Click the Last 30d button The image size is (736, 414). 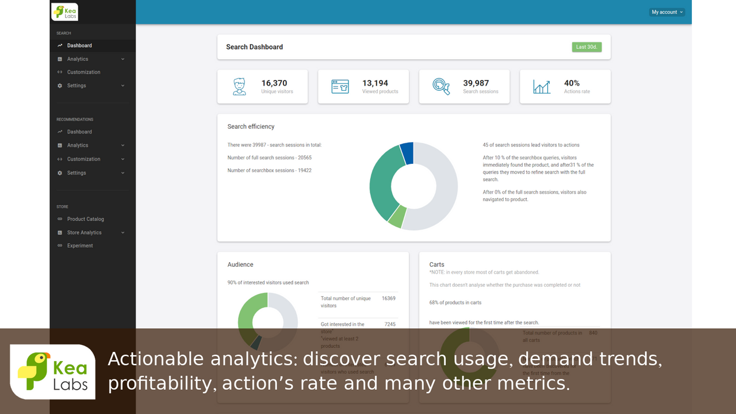[x=586, y=47]
